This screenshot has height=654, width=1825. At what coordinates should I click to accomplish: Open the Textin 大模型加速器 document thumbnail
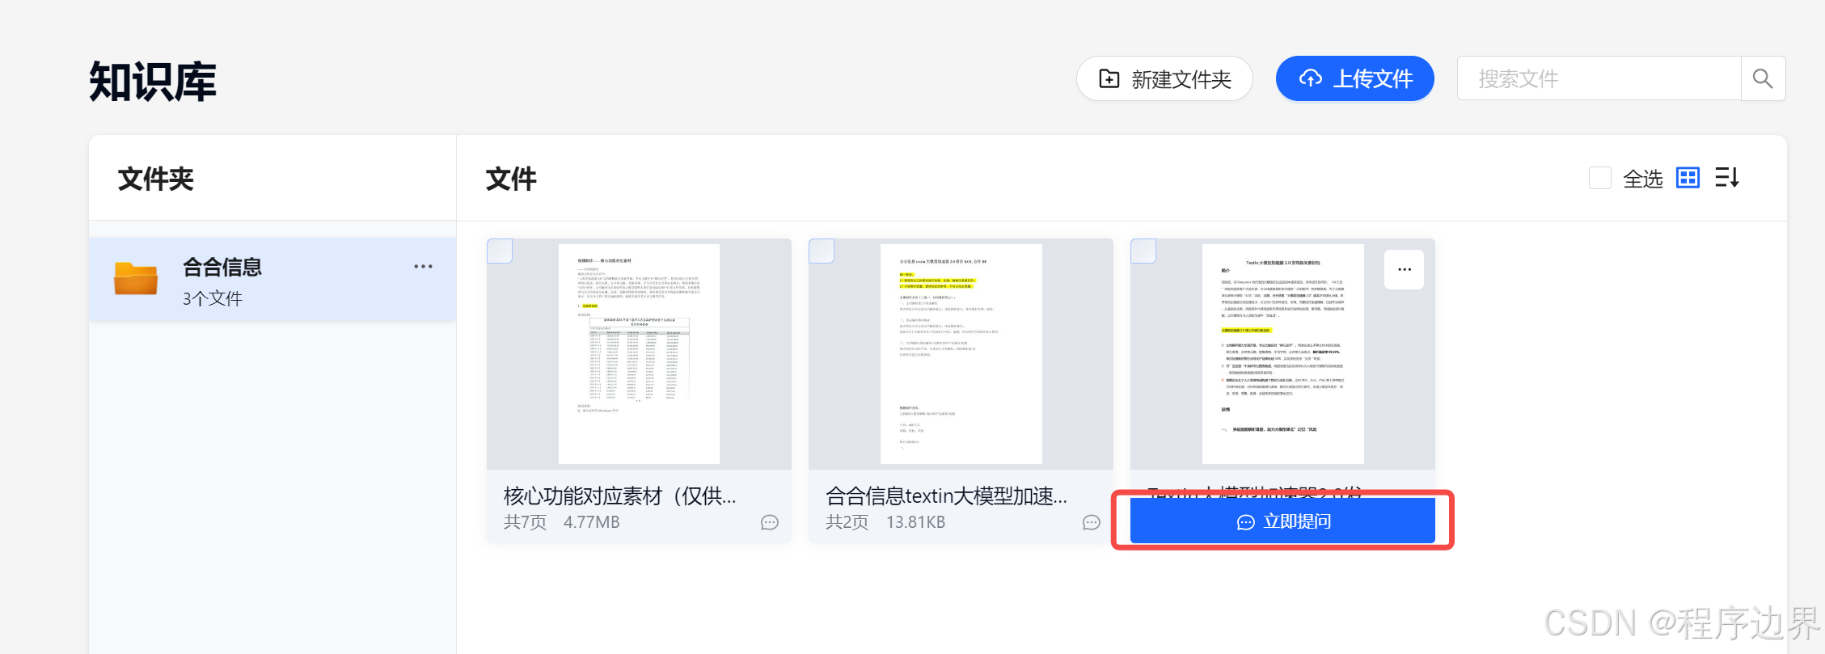pyautogui.click(x=1282, y=354)
